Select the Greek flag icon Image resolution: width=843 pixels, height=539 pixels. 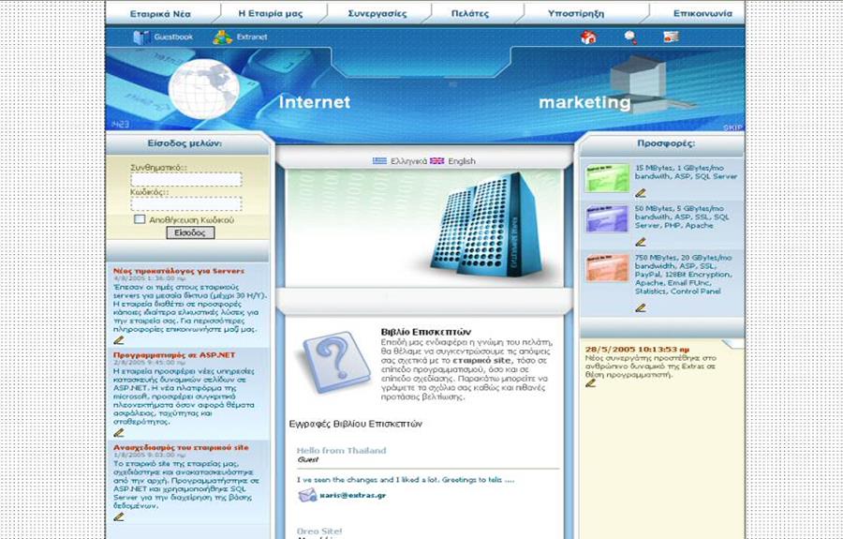coord(379,161)
